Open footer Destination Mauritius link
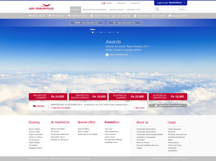This screenshot has width=216, height=161. coord(60,134)
